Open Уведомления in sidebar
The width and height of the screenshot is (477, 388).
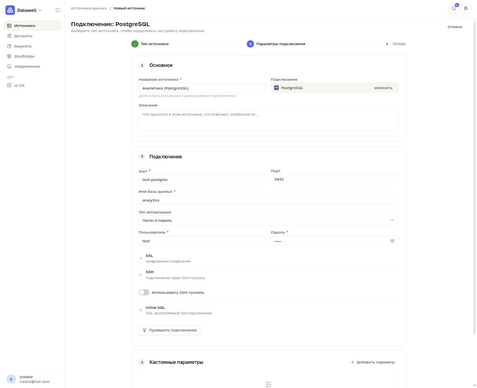[32, 67]
